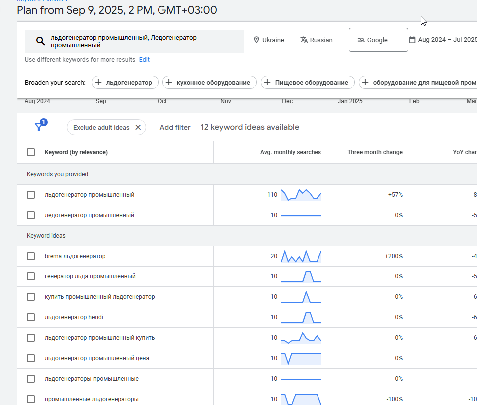Screen dimensions: 477x405
Task: Add Пищевое оборудование broaden suggestion
Action: [x=308, y=82]
